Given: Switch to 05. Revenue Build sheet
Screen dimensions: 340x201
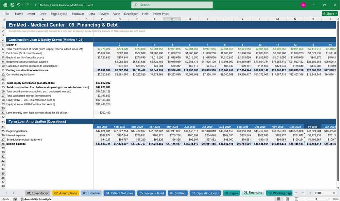Looking at the screenshot, I should pyautogui.click(x=152, y=193).
